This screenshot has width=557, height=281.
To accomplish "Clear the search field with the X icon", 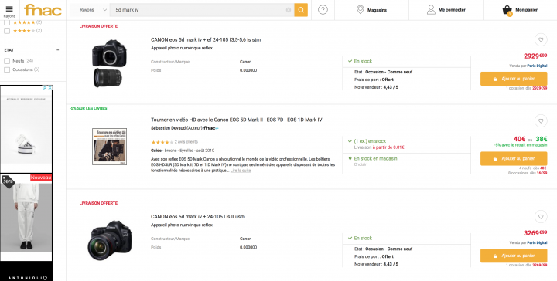I will [x=289, y=10].
